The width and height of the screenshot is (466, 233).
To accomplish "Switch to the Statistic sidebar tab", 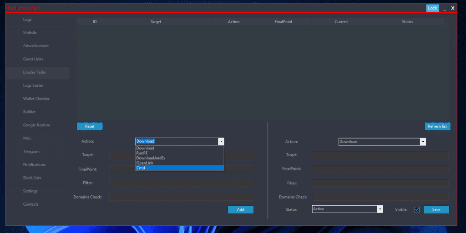I will pos(30,33).
